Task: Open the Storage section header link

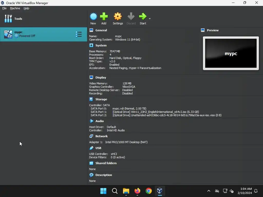Action: (x=101, y=99)
